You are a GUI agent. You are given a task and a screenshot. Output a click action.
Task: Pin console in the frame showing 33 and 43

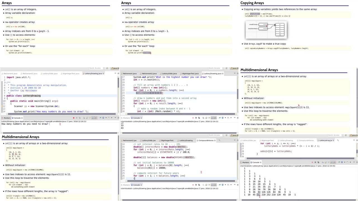[220, 118]
